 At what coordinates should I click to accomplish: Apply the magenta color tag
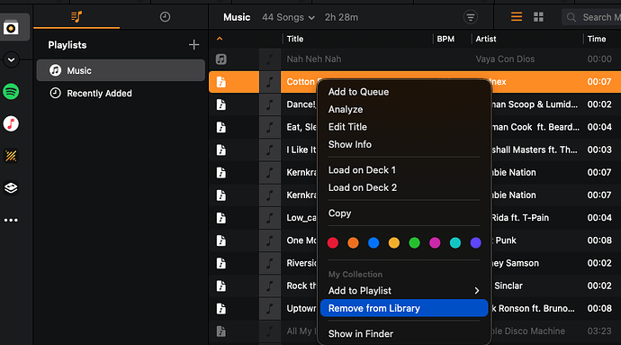click(435, 242)
